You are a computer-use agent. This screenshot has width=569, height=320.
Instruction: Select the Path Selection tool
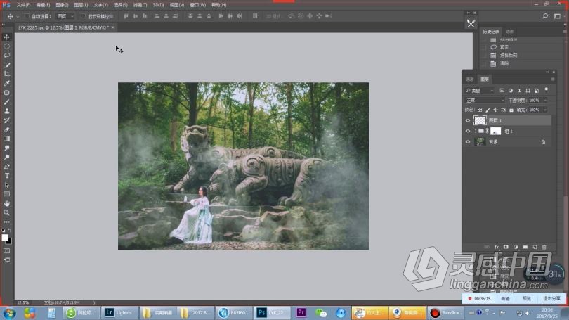(x=6, y=185)
